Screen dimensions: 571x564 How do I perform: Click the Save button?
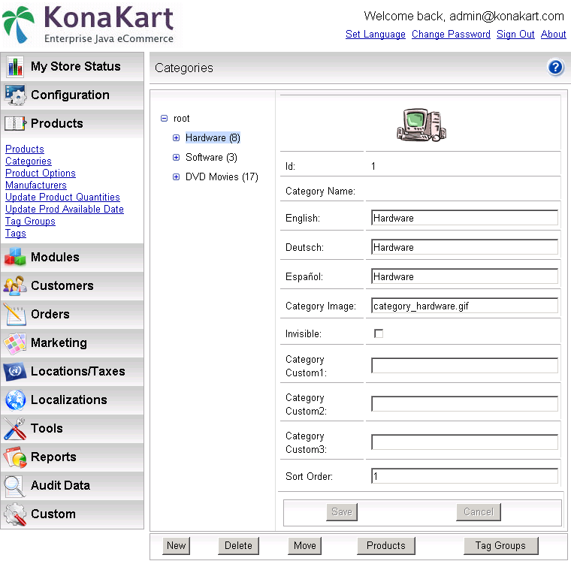click(342, 512)
